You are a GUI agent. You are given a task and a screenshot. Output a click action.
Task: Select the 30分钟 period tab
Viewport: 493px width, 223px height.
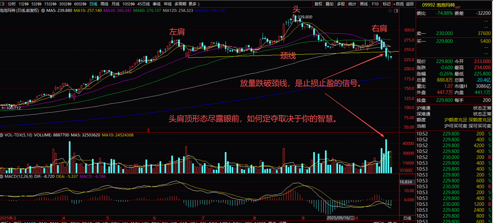(65, 4)
